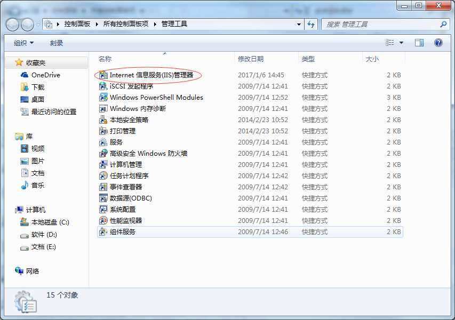Click the 刻录 toolbar button
This screenshot has width=455, height=320.
tap(57, 43)
